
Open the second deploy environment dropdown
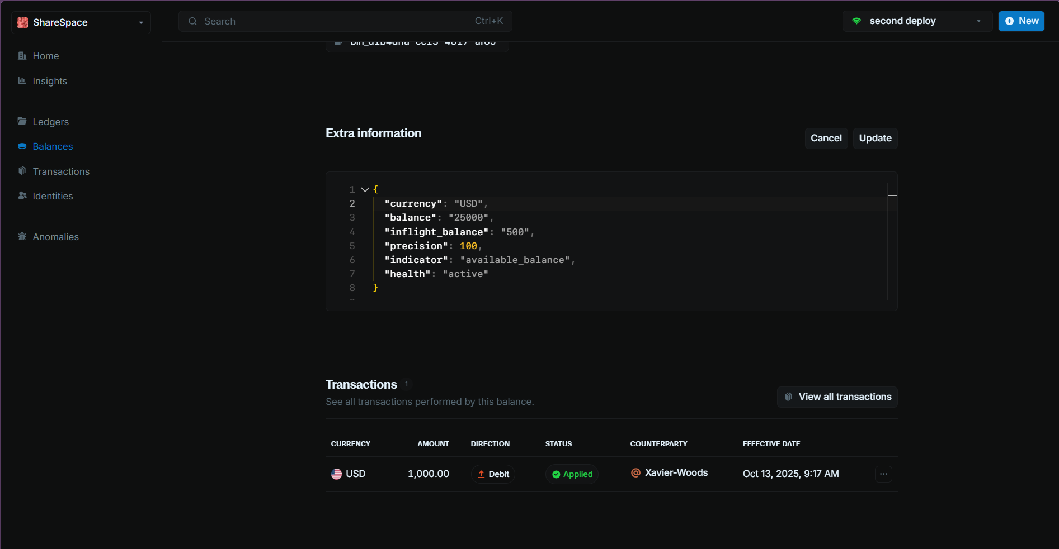point(978,21)
